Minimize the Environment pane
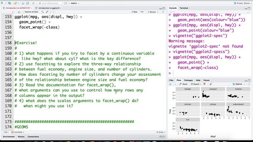Screen dimensions: 253x142 click(160, 137)
